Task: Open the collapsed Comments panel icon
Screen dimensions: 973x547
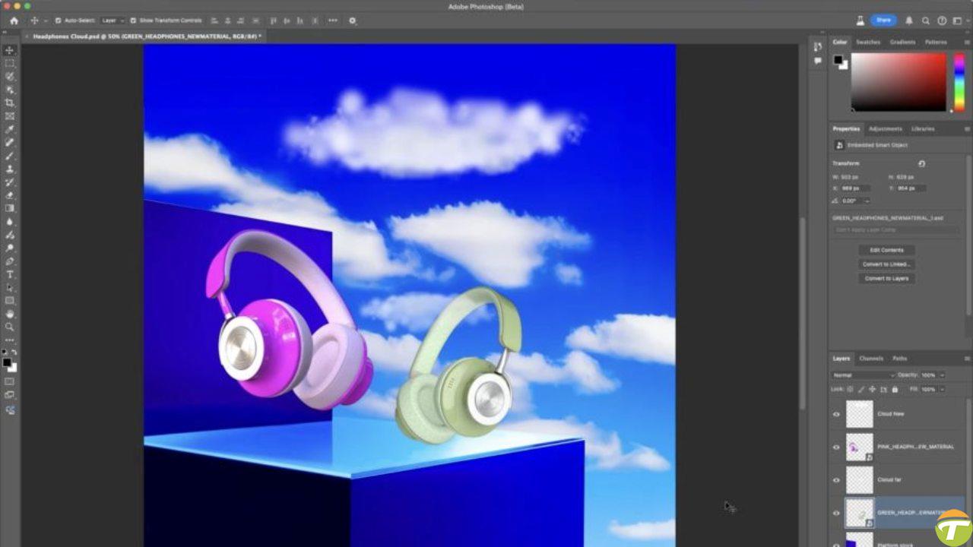Action: 818,61
